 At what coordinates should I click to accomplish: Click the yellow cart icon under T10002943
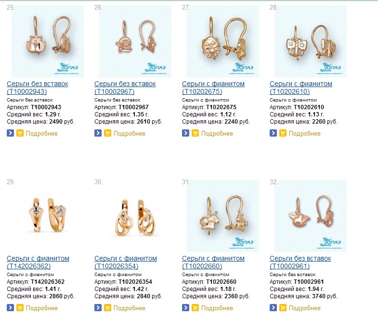click(20, 133)
